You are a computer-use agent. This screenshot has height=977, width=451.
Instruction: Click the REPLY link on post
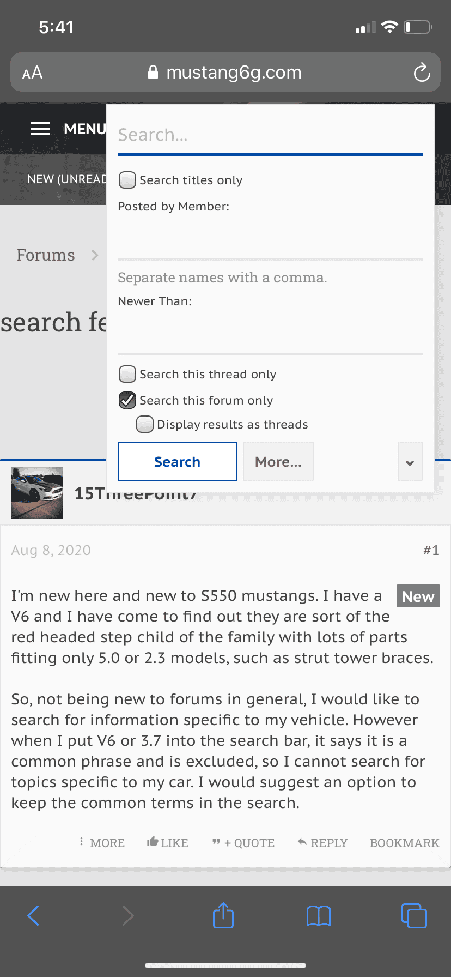[322, 843]
